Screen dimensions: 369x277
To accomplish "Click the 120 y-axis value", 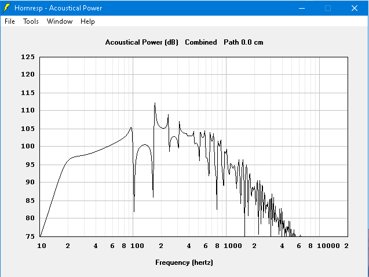I will 28,74.
